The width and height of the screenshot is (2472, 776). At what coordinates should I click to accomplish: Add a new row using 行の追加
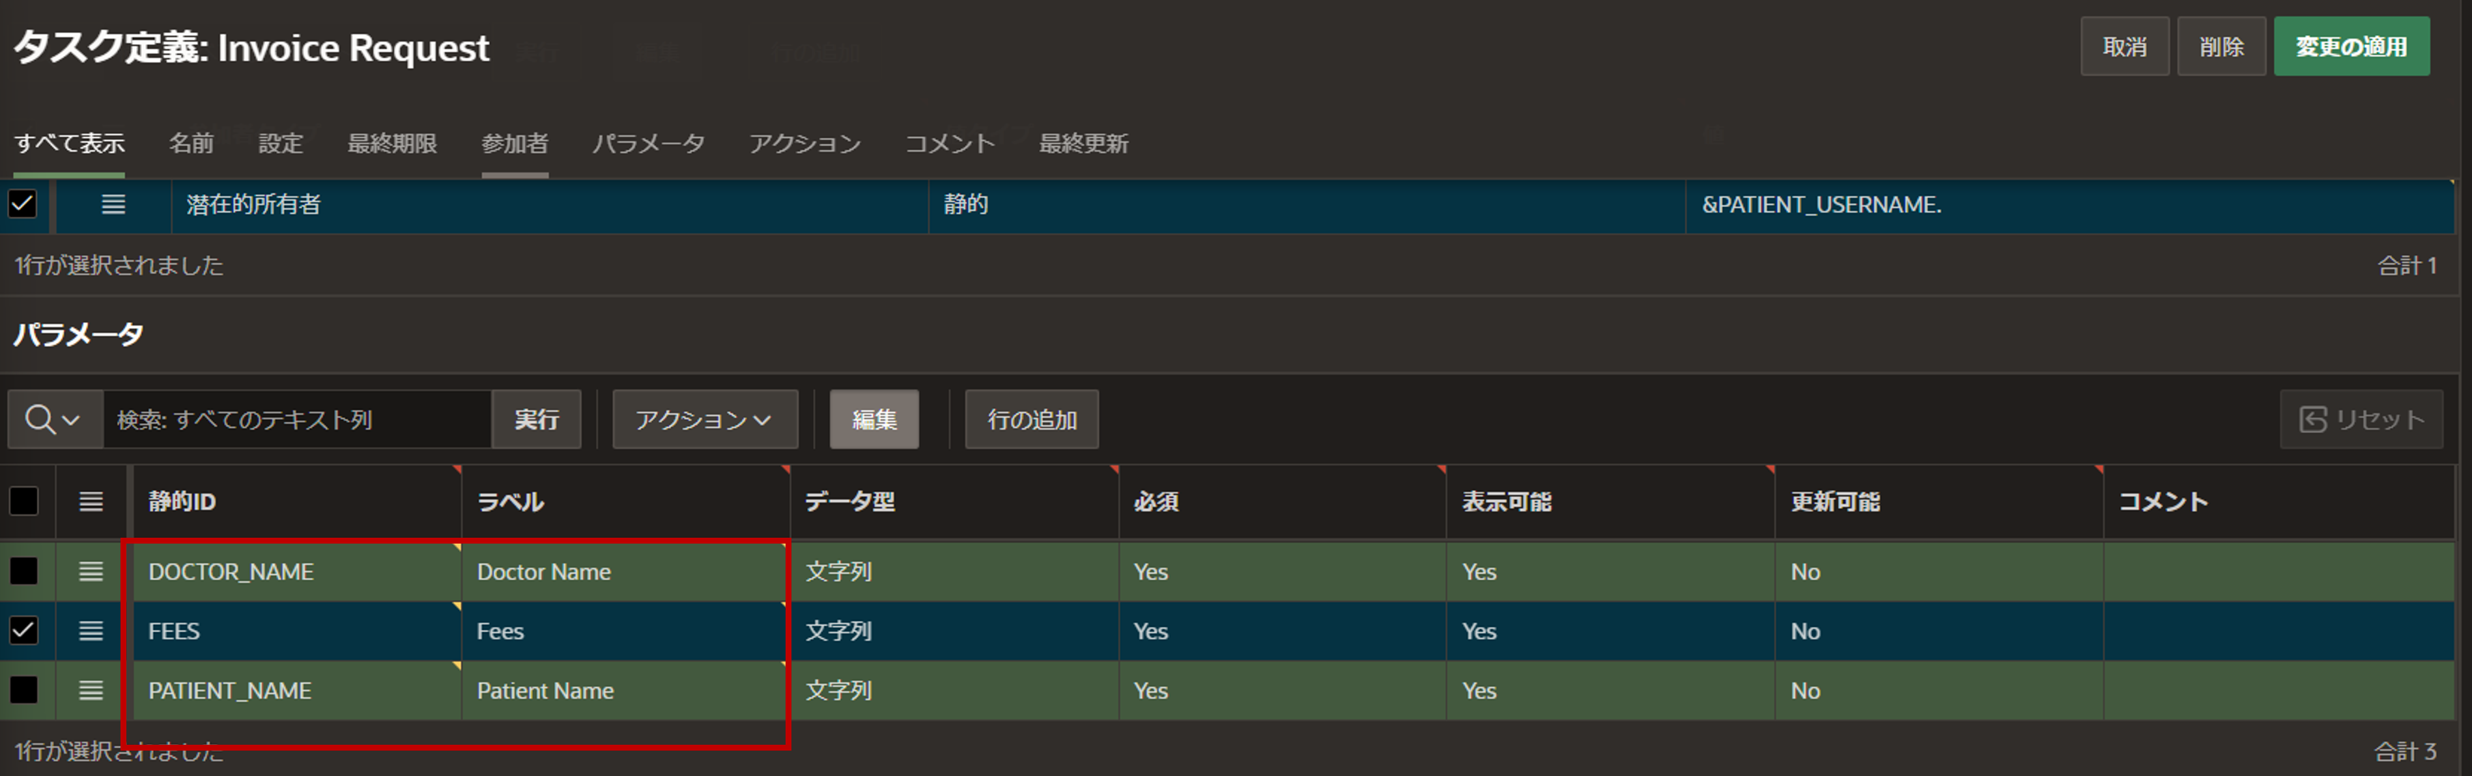click(1030, 419)
